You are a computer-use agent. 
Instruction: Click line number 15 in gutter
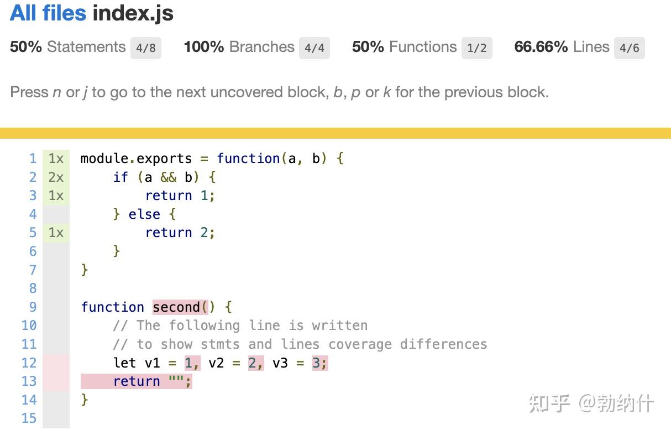tap(29, 418)
